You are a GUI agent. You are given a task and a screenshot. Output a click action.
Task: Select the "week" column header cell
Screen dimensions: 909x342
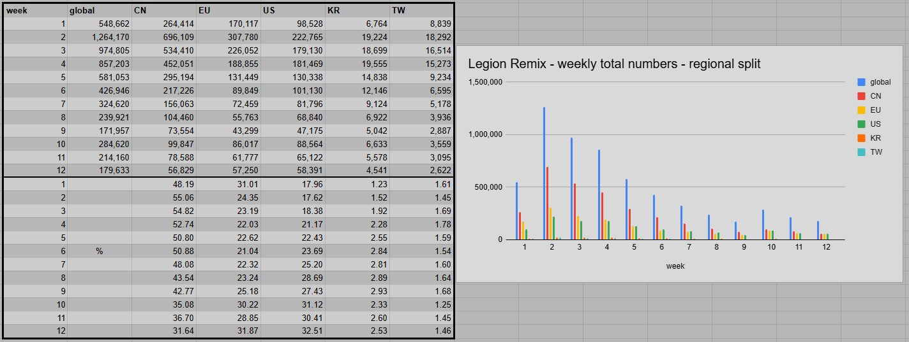[35, 10]
